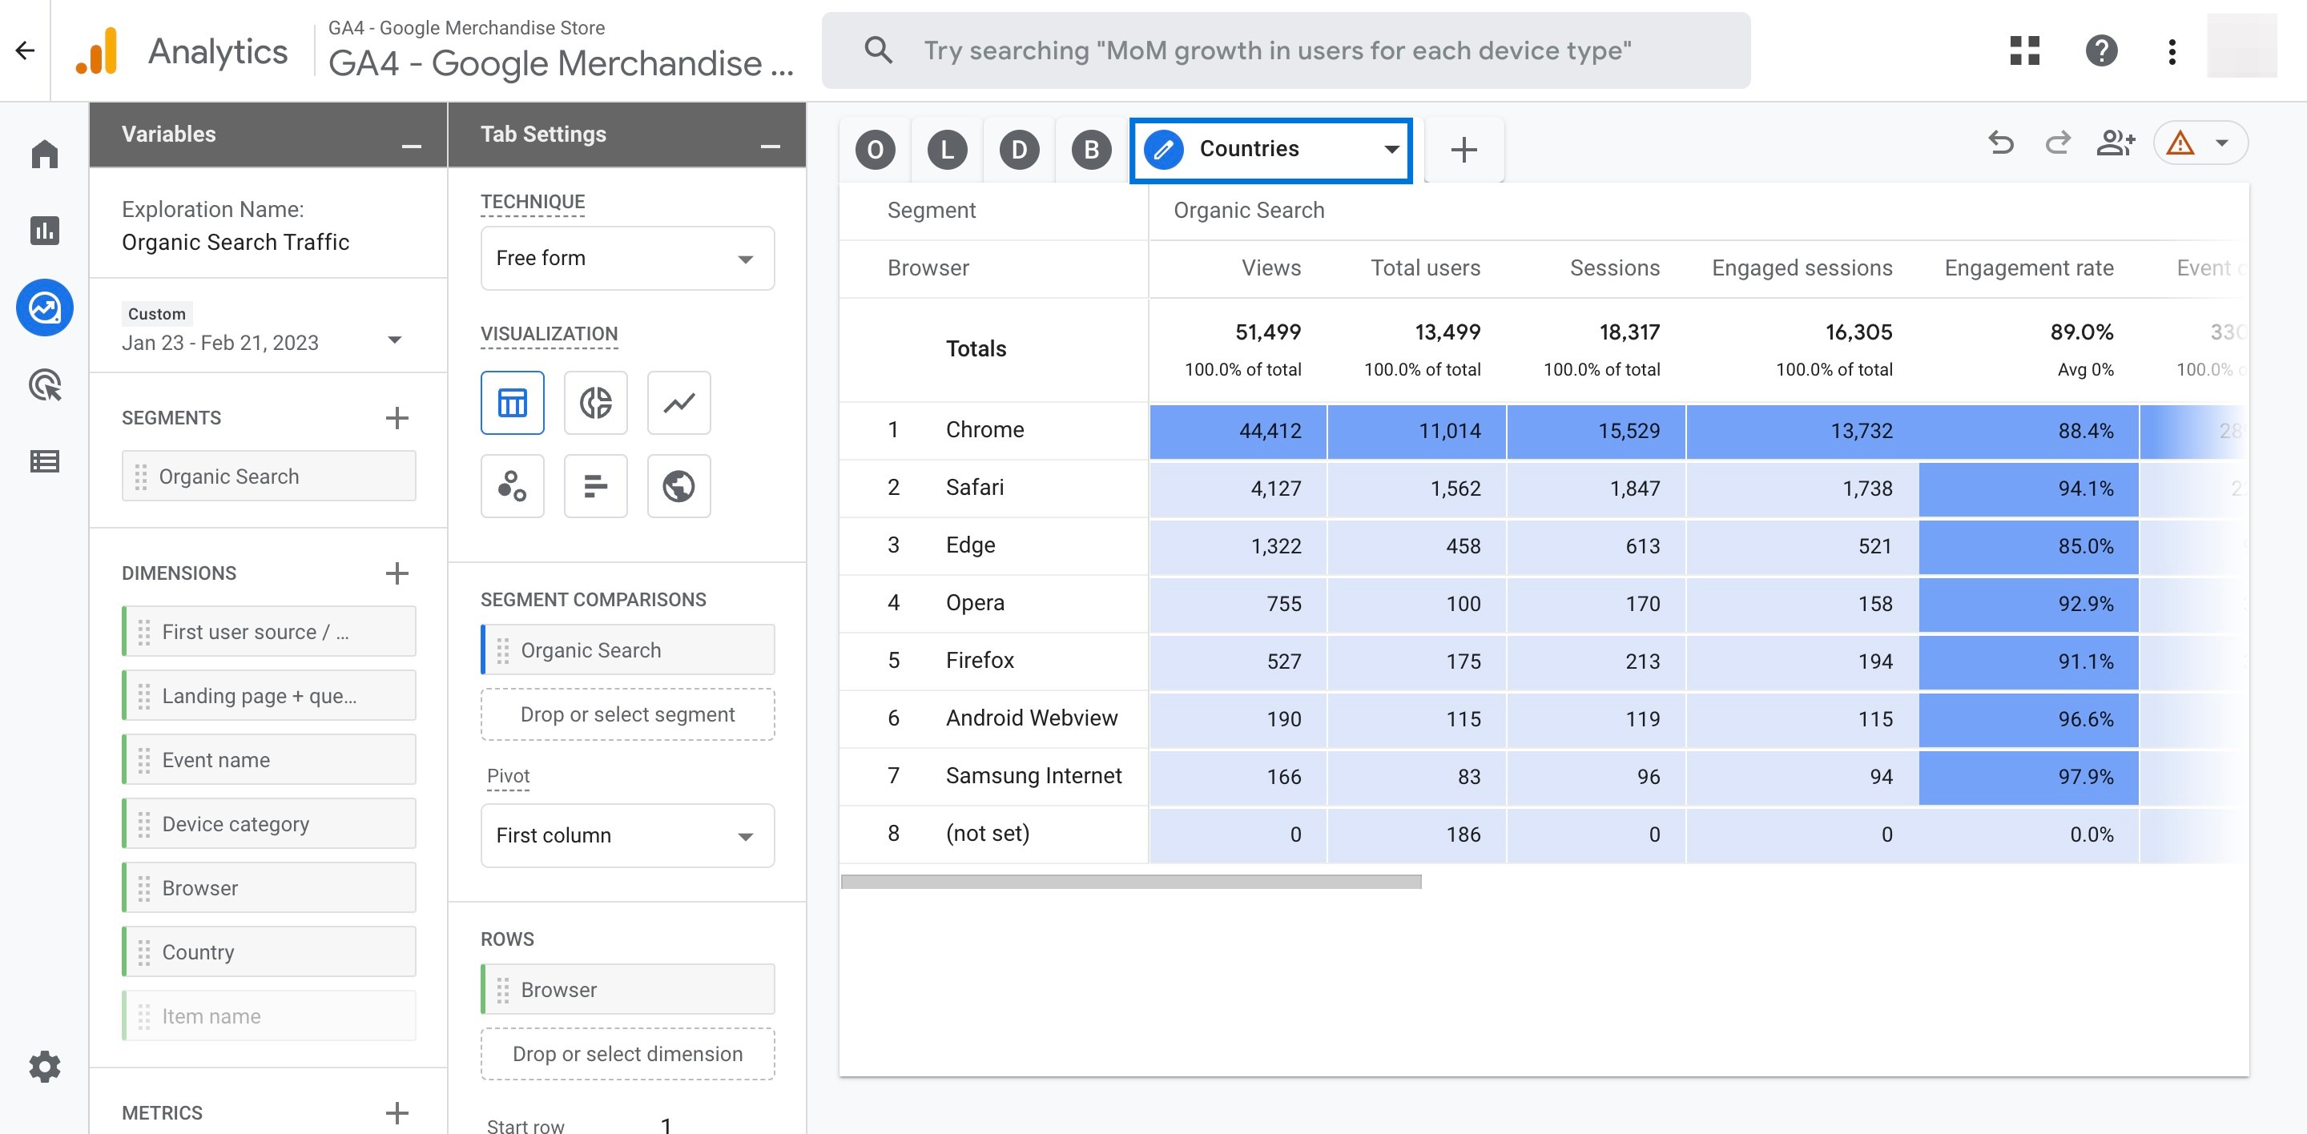Click the Drop or select dimension box
2307x1134 pixels.
tap(627, 1053)
